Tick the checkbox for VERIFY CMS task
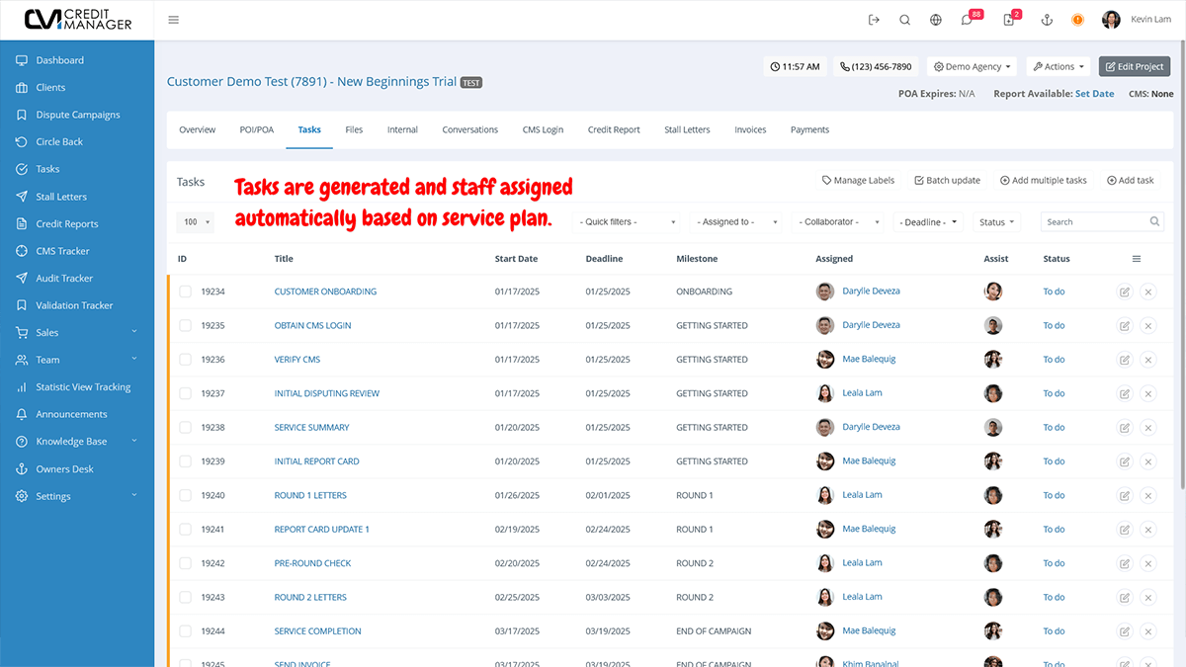The width and height of the screenshot is (1186, 667). tap(184, 359)
